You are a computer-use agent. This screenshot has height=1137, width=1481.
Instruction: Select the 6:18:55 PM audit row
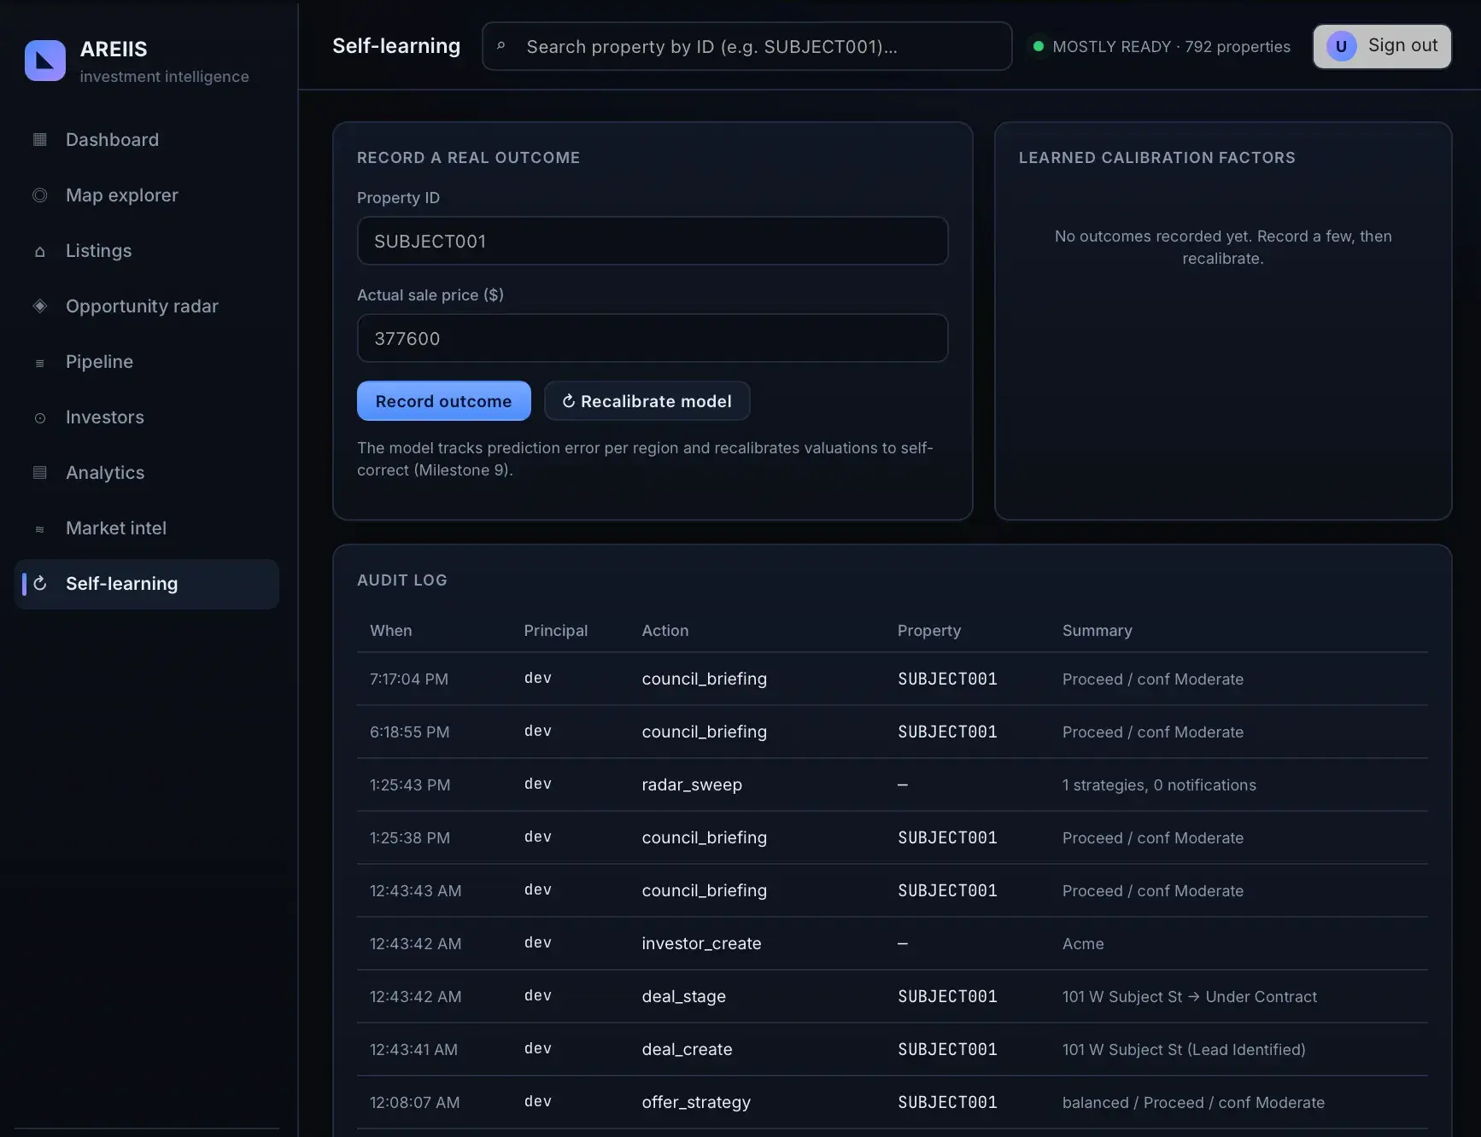[892, 732]
